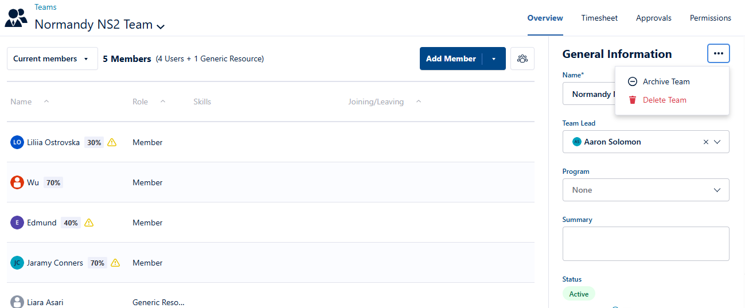
Task: Open the team members group view icon
Action: click(x=522, y=59)
